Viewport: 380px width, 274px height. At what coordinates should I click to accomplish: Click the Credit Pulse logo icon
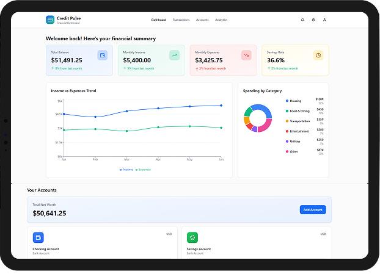[x=50, y=20]
